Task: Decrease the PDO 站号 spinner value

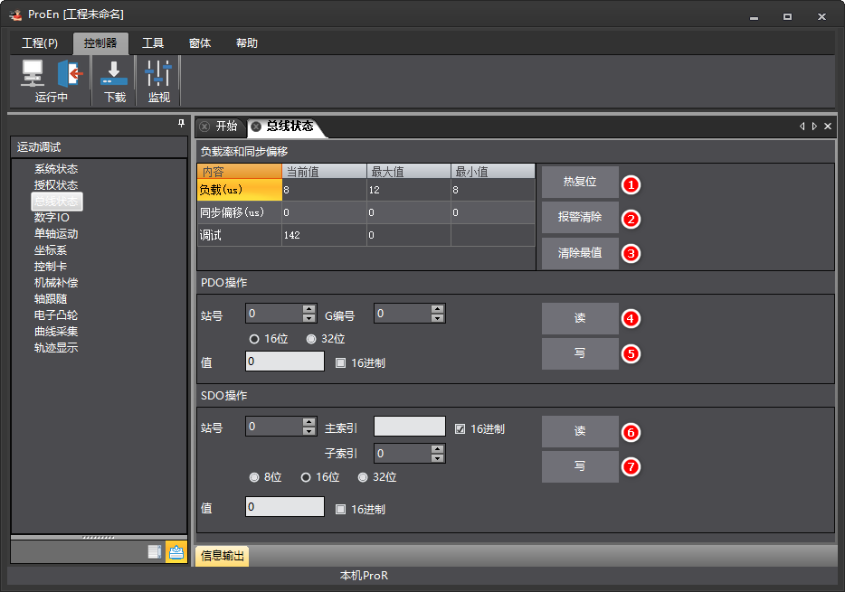Action: pyautogui.click(x=309, y=318)
